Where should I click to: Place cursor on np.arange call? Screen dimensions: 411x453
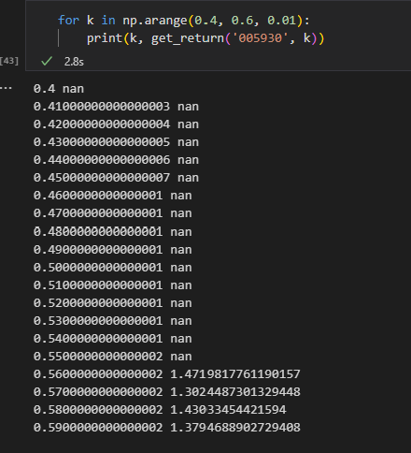click(x=155, y=21)
